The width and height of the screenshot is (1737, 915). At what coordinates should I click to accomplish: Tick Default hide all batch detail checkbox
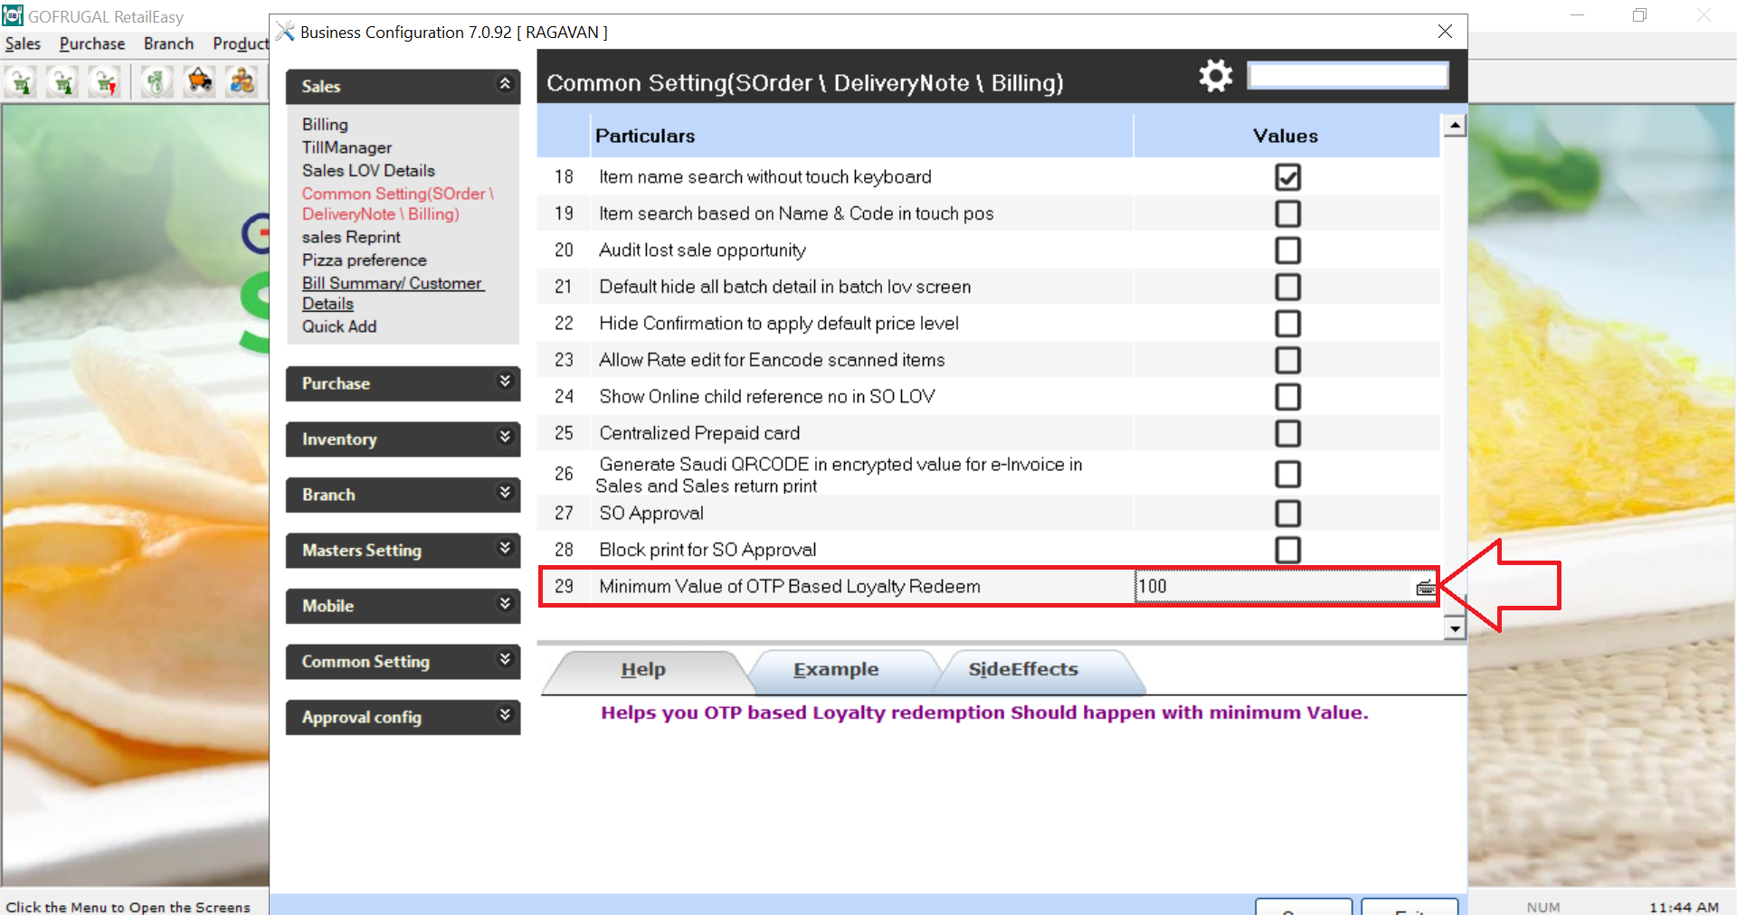[1287, 287]
